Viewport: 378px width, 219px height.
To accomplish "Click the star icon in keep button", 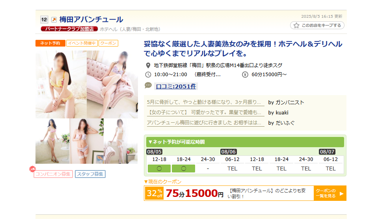I will click(x=296, y=25).
